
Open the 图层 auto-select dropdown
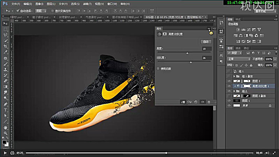click(x=41, y=11)
